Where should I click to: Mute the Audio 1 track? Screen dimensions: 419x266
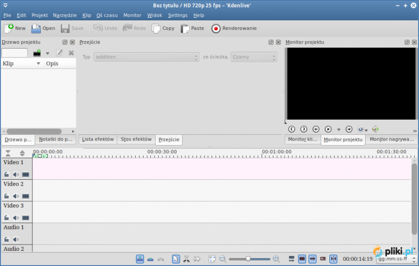(x=16, y=239)
